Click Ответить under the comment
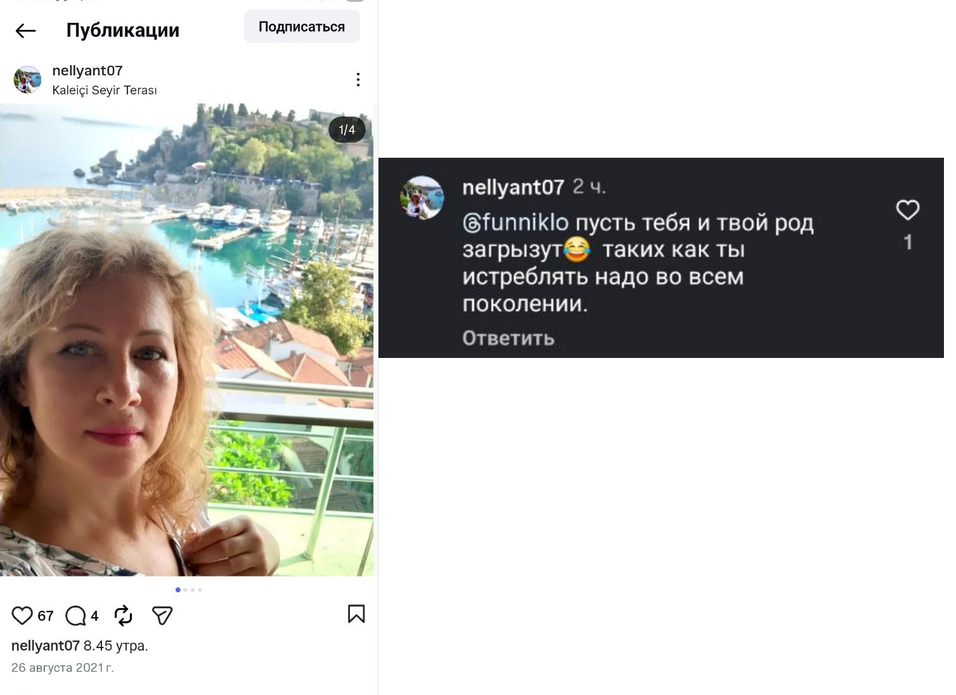Screen dimensions: 956x695 coord(508,338)
